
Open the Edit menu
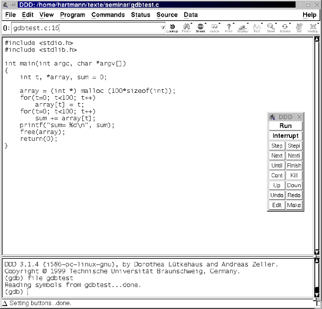coord(28,15)
